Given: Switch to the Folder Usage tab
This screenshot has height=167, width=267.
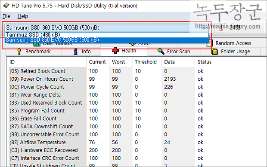Looking at the screenshot, I should (230, 52).
